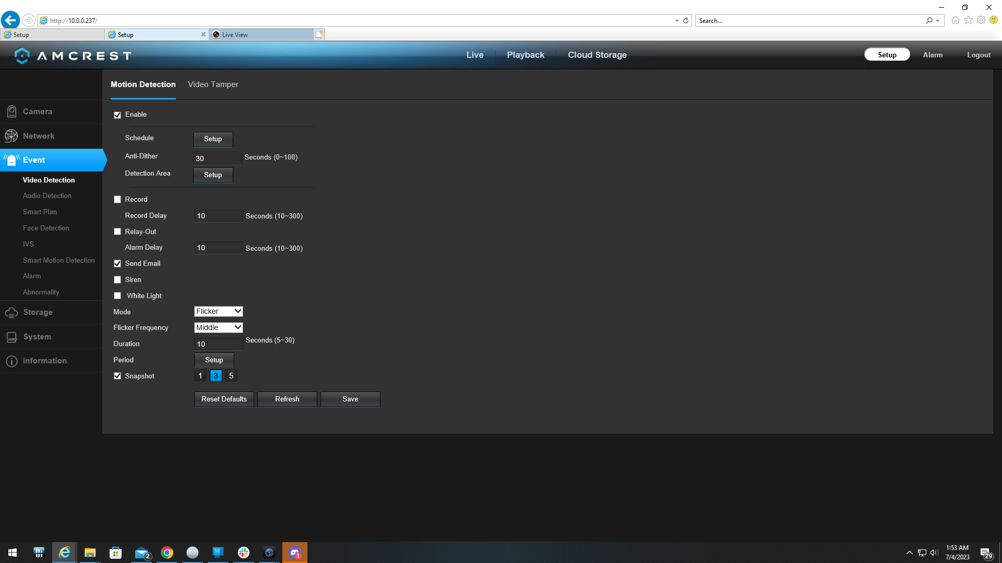Viewport: 1002px width, 563px height.
Task: Open the Windows Start menu
Action: tap(13, 553)
